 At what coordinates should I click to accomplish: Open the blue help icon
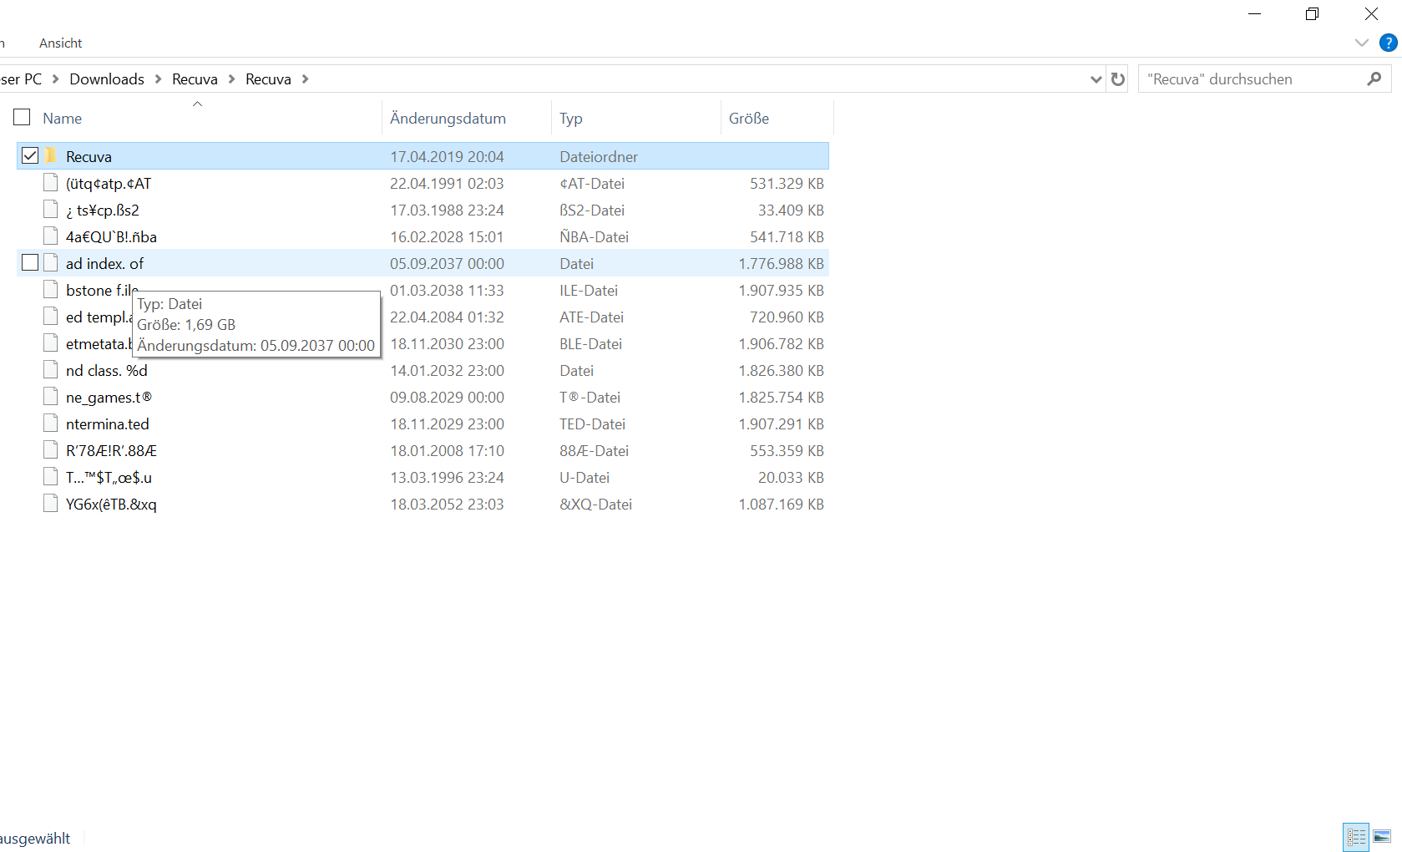click(x=1389, y=43)
